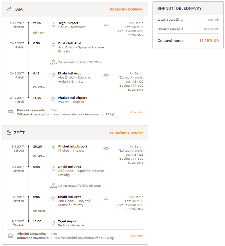The image size is (225, 246).
Task: Click the location pin next to Tegel Airport departure
Action: pos(54,25)
